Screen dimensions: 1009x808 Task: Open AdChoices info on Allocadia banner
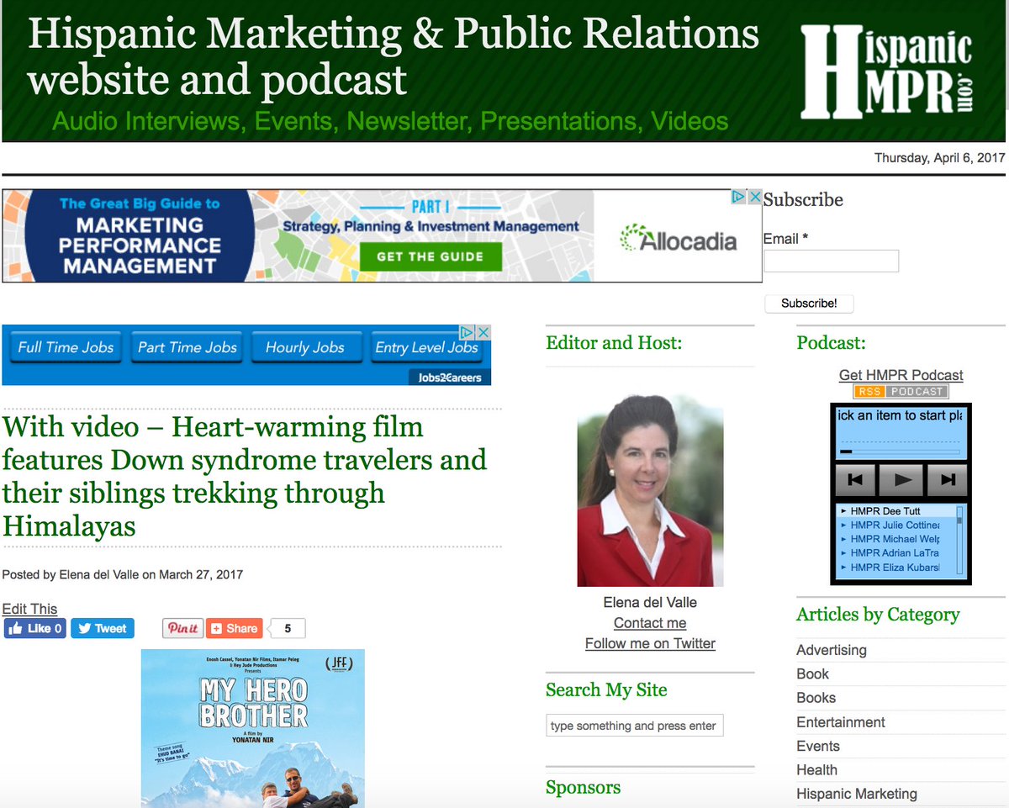tap(738, 197)
